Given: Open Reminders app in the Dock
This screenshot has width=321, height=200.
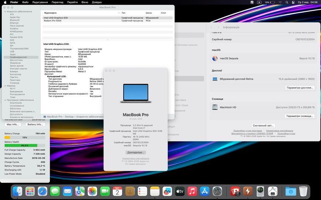Looking at the screenshot, I should point(142,191).
